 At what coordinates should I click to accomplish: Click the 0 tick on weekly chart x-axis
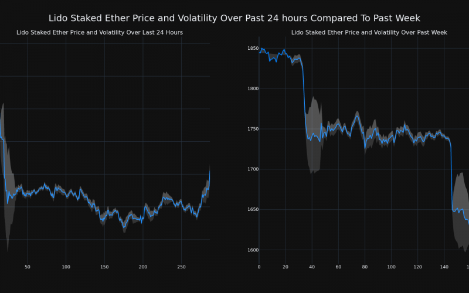[259, 267]
